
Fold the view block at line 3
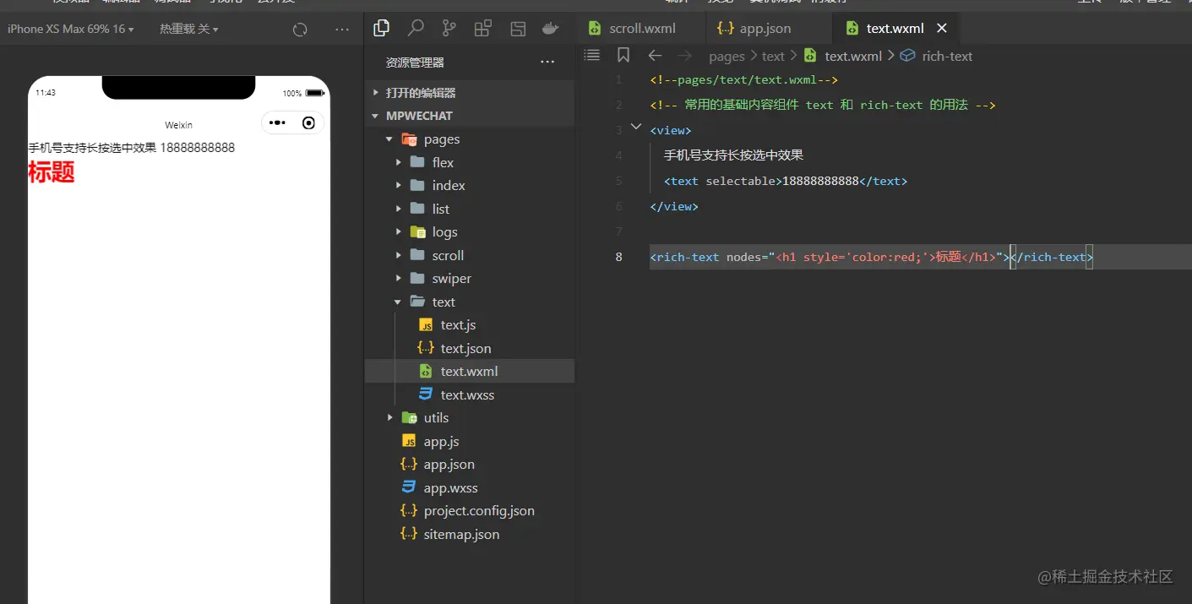[636, 128]
